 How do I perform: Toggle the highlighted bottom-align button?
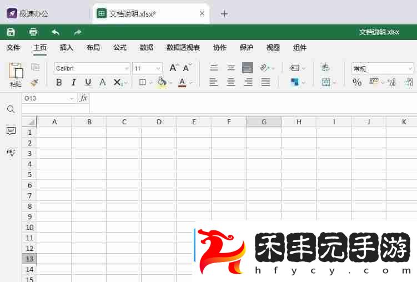(248, 68)
